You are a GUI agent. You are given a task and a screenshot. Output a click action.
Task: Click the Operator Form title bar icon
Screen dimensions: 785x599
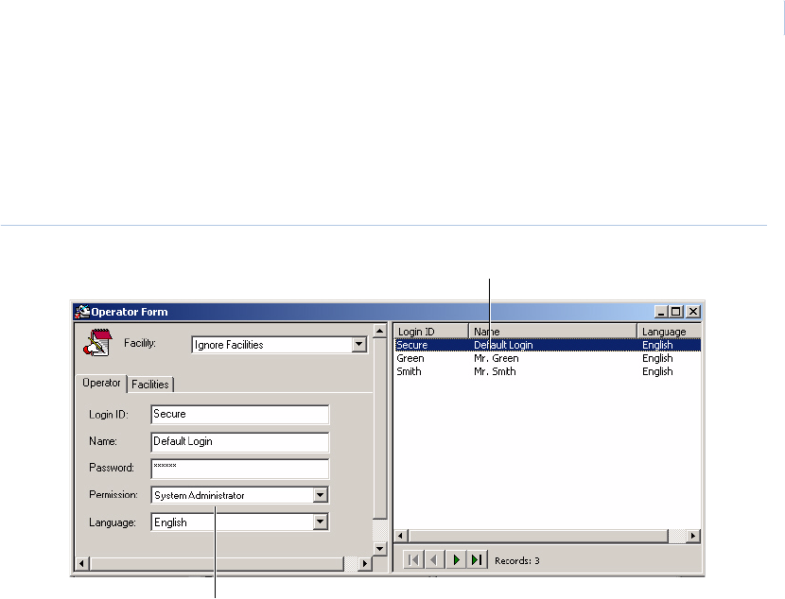click(82, 312)
